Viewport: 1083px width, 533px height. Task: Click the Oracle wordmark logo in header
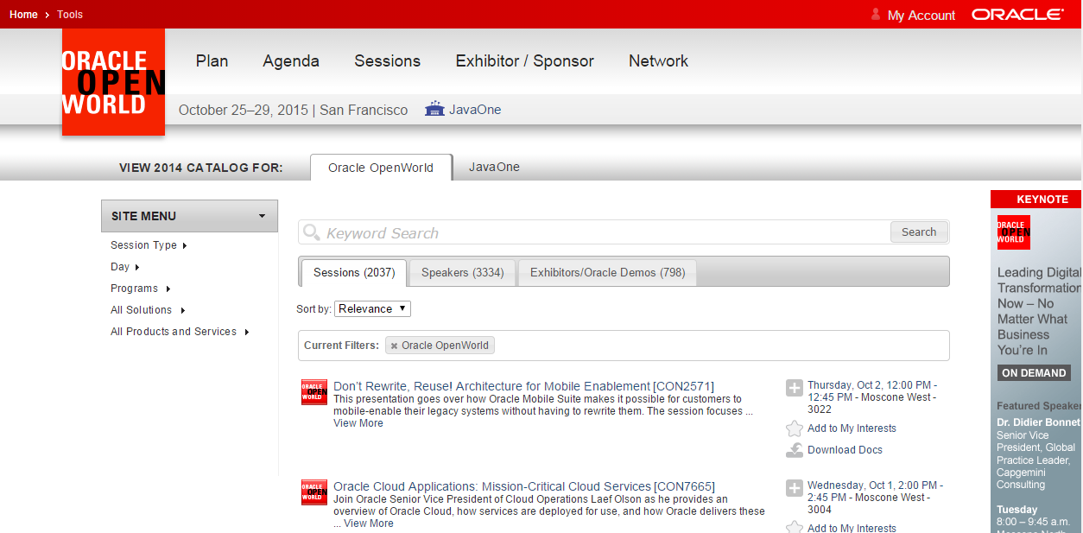point(1017,15)
